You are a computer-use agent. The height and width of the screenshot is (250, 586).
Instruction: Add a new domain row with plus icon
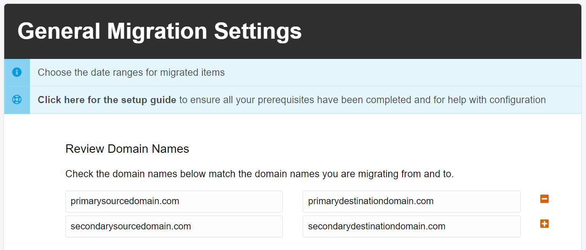click(544, 224)
